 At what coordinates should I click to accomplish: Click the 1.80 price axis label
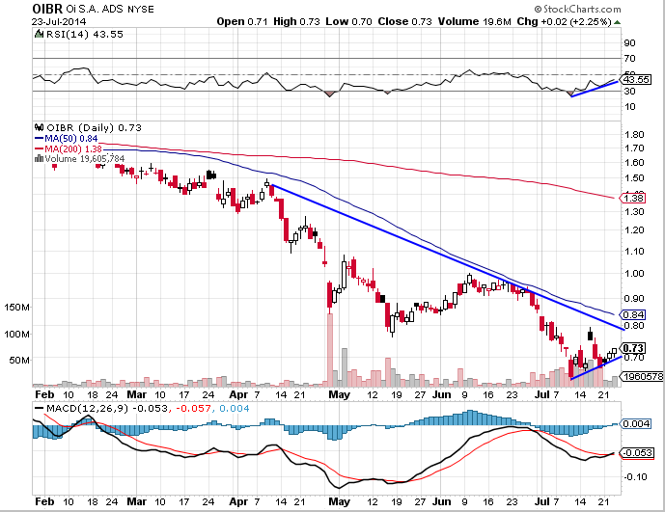pos(634,135)
